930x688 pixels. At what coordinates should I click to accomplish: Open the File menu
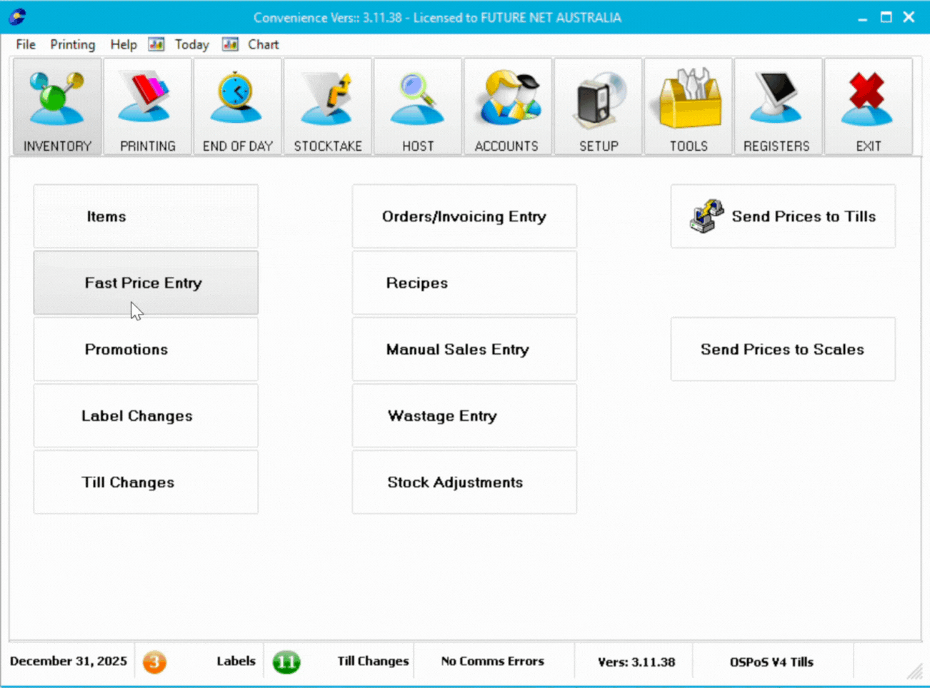point(26,44)
